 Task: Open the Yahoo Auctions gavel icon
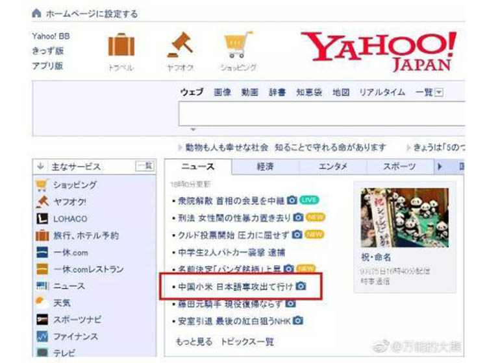tap(181, 45)
